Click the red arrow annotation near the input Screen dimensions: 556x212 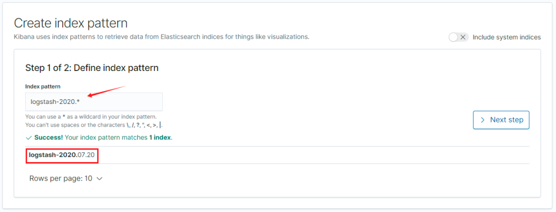[107, 91]
